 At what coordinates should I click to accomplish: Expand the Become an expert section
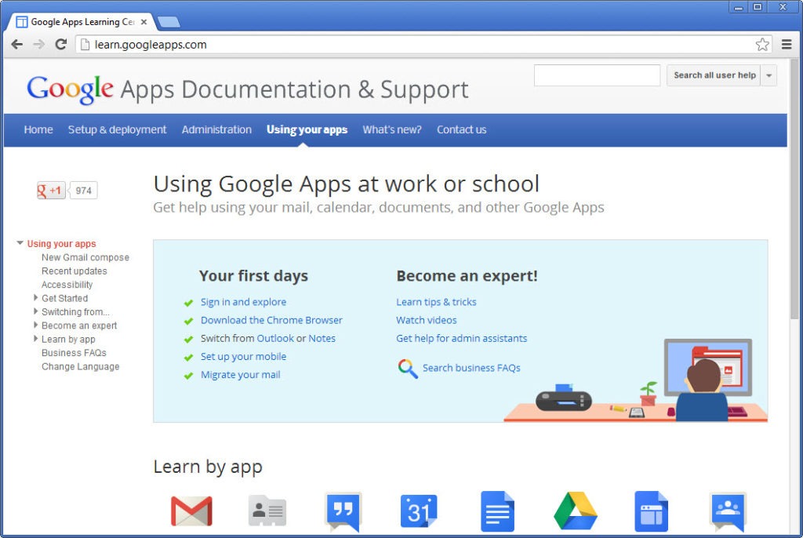35,325
